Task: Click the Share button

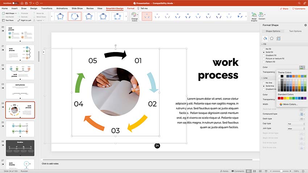Action: (x=284, y=8)
